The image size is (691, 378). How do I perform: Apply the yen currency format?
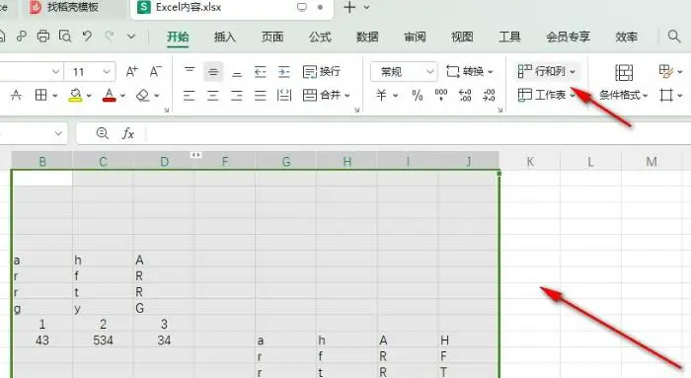click(381, 95)
